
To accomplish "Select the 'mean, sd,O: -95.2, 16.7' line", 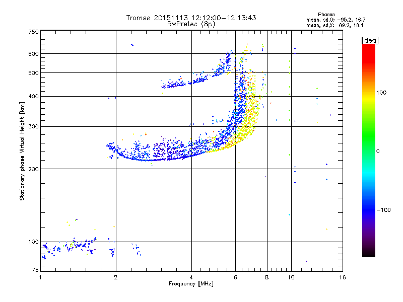I will [x=335, y=20].
